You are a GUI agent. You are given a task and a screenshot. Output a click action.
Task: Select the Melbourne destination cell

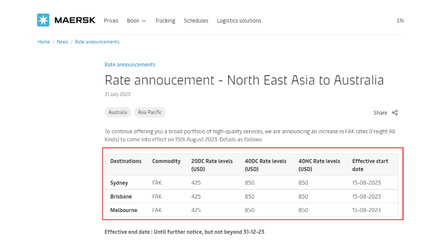tap(124, 210)
